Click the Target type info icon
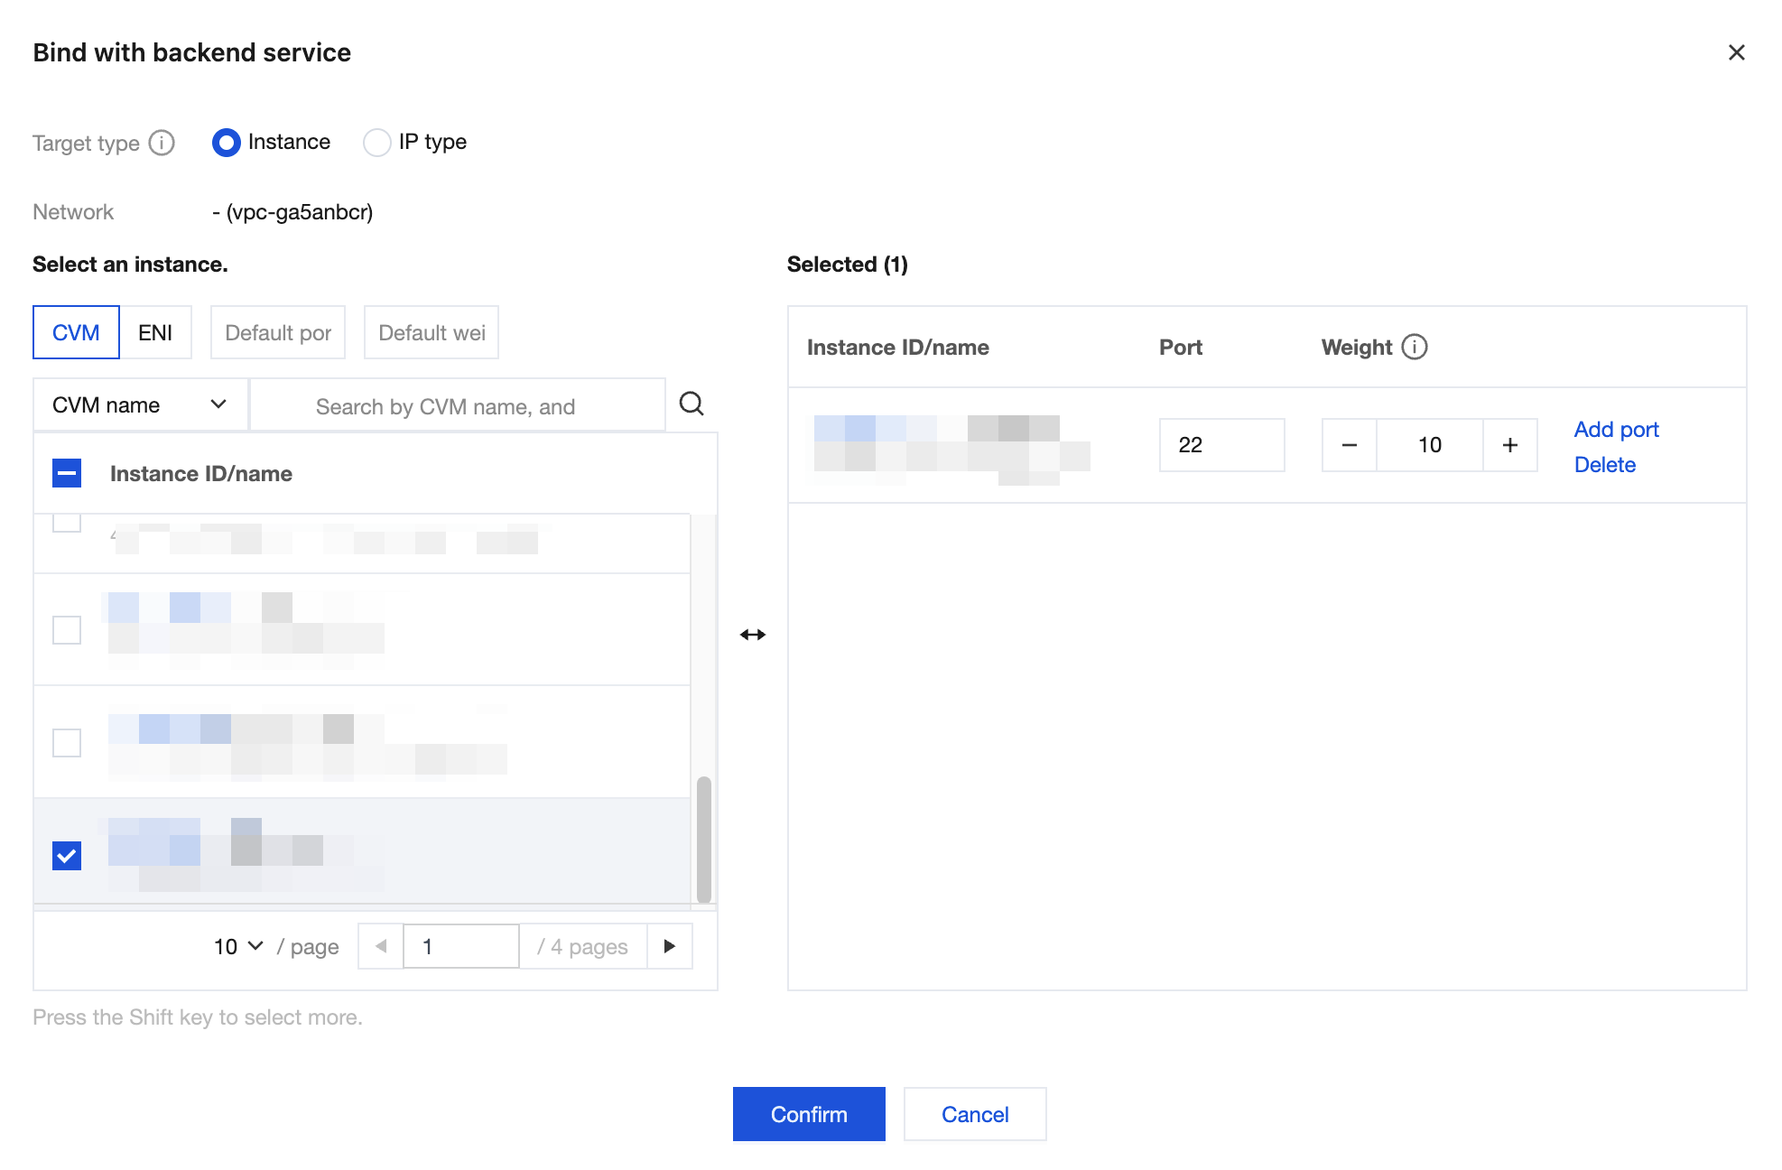Image resolution: width=1782 pixels, height=1170 pixels. [162, 143]
